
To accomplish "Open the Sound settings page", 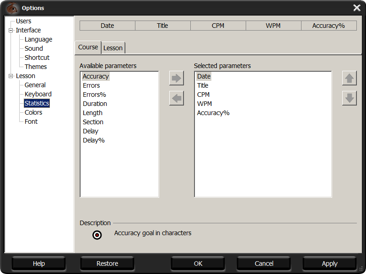I will tap(34, 48).
